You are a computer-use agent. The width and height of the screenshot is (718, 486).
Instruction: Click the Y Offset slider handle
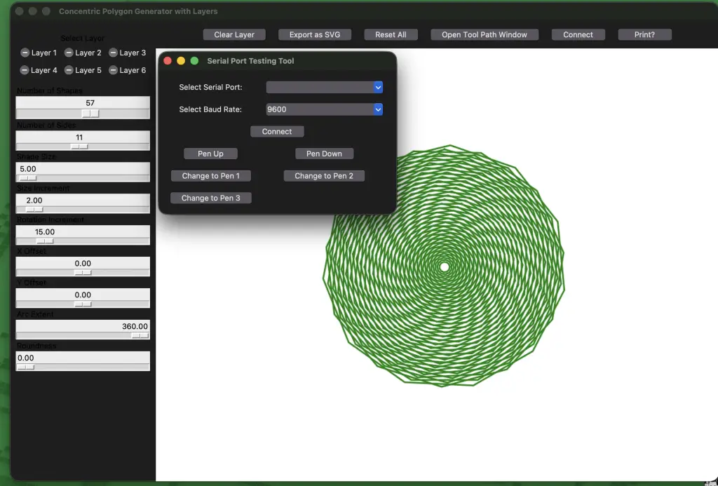click(83, 304)
